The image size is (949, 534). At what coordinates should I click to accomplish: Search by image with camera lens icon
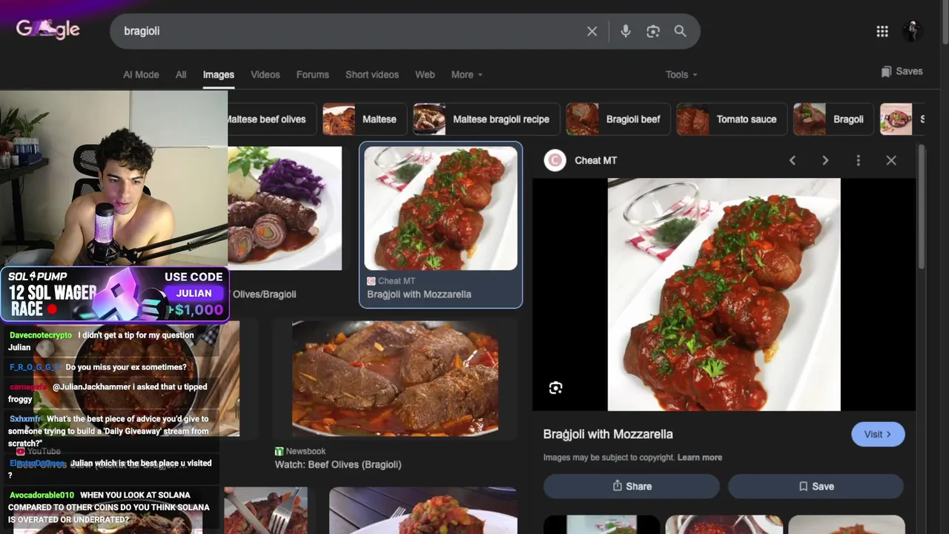pos(652,31)
